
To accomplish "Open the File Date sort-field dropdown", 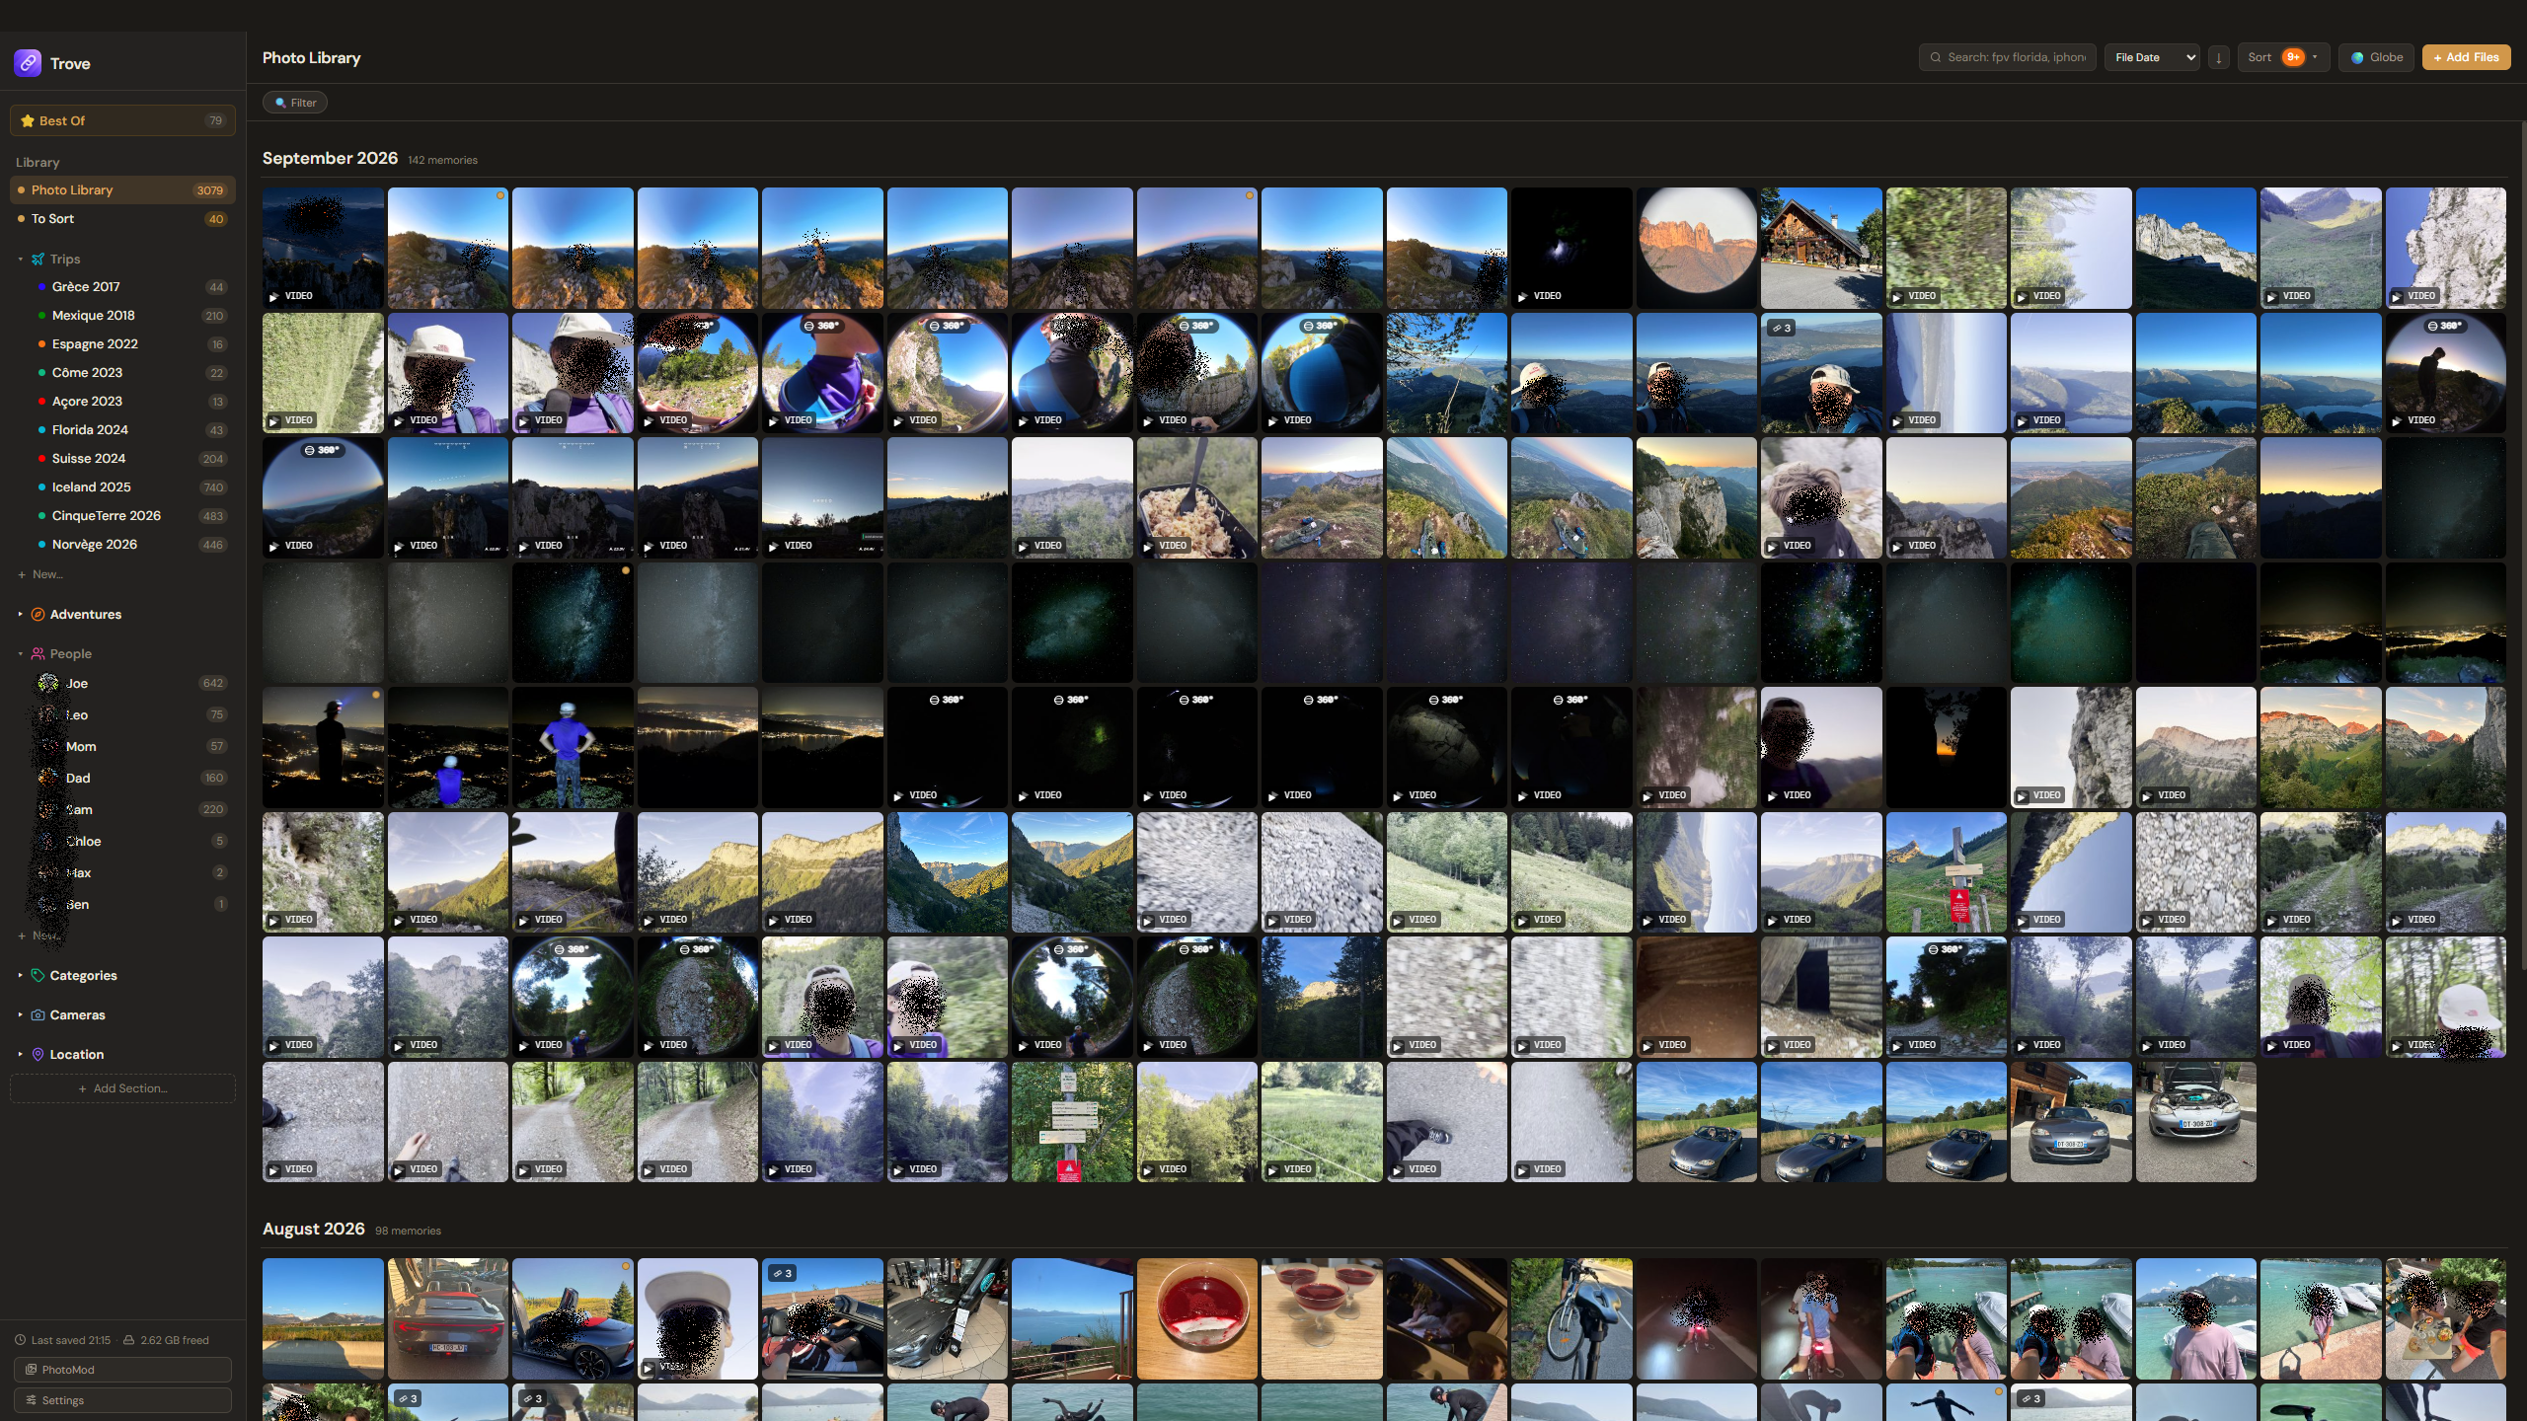I will click(2152, 57).
